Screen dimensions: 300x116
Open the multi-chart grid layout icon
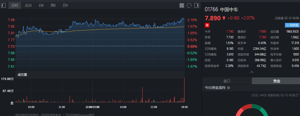[x=182, y=5]
